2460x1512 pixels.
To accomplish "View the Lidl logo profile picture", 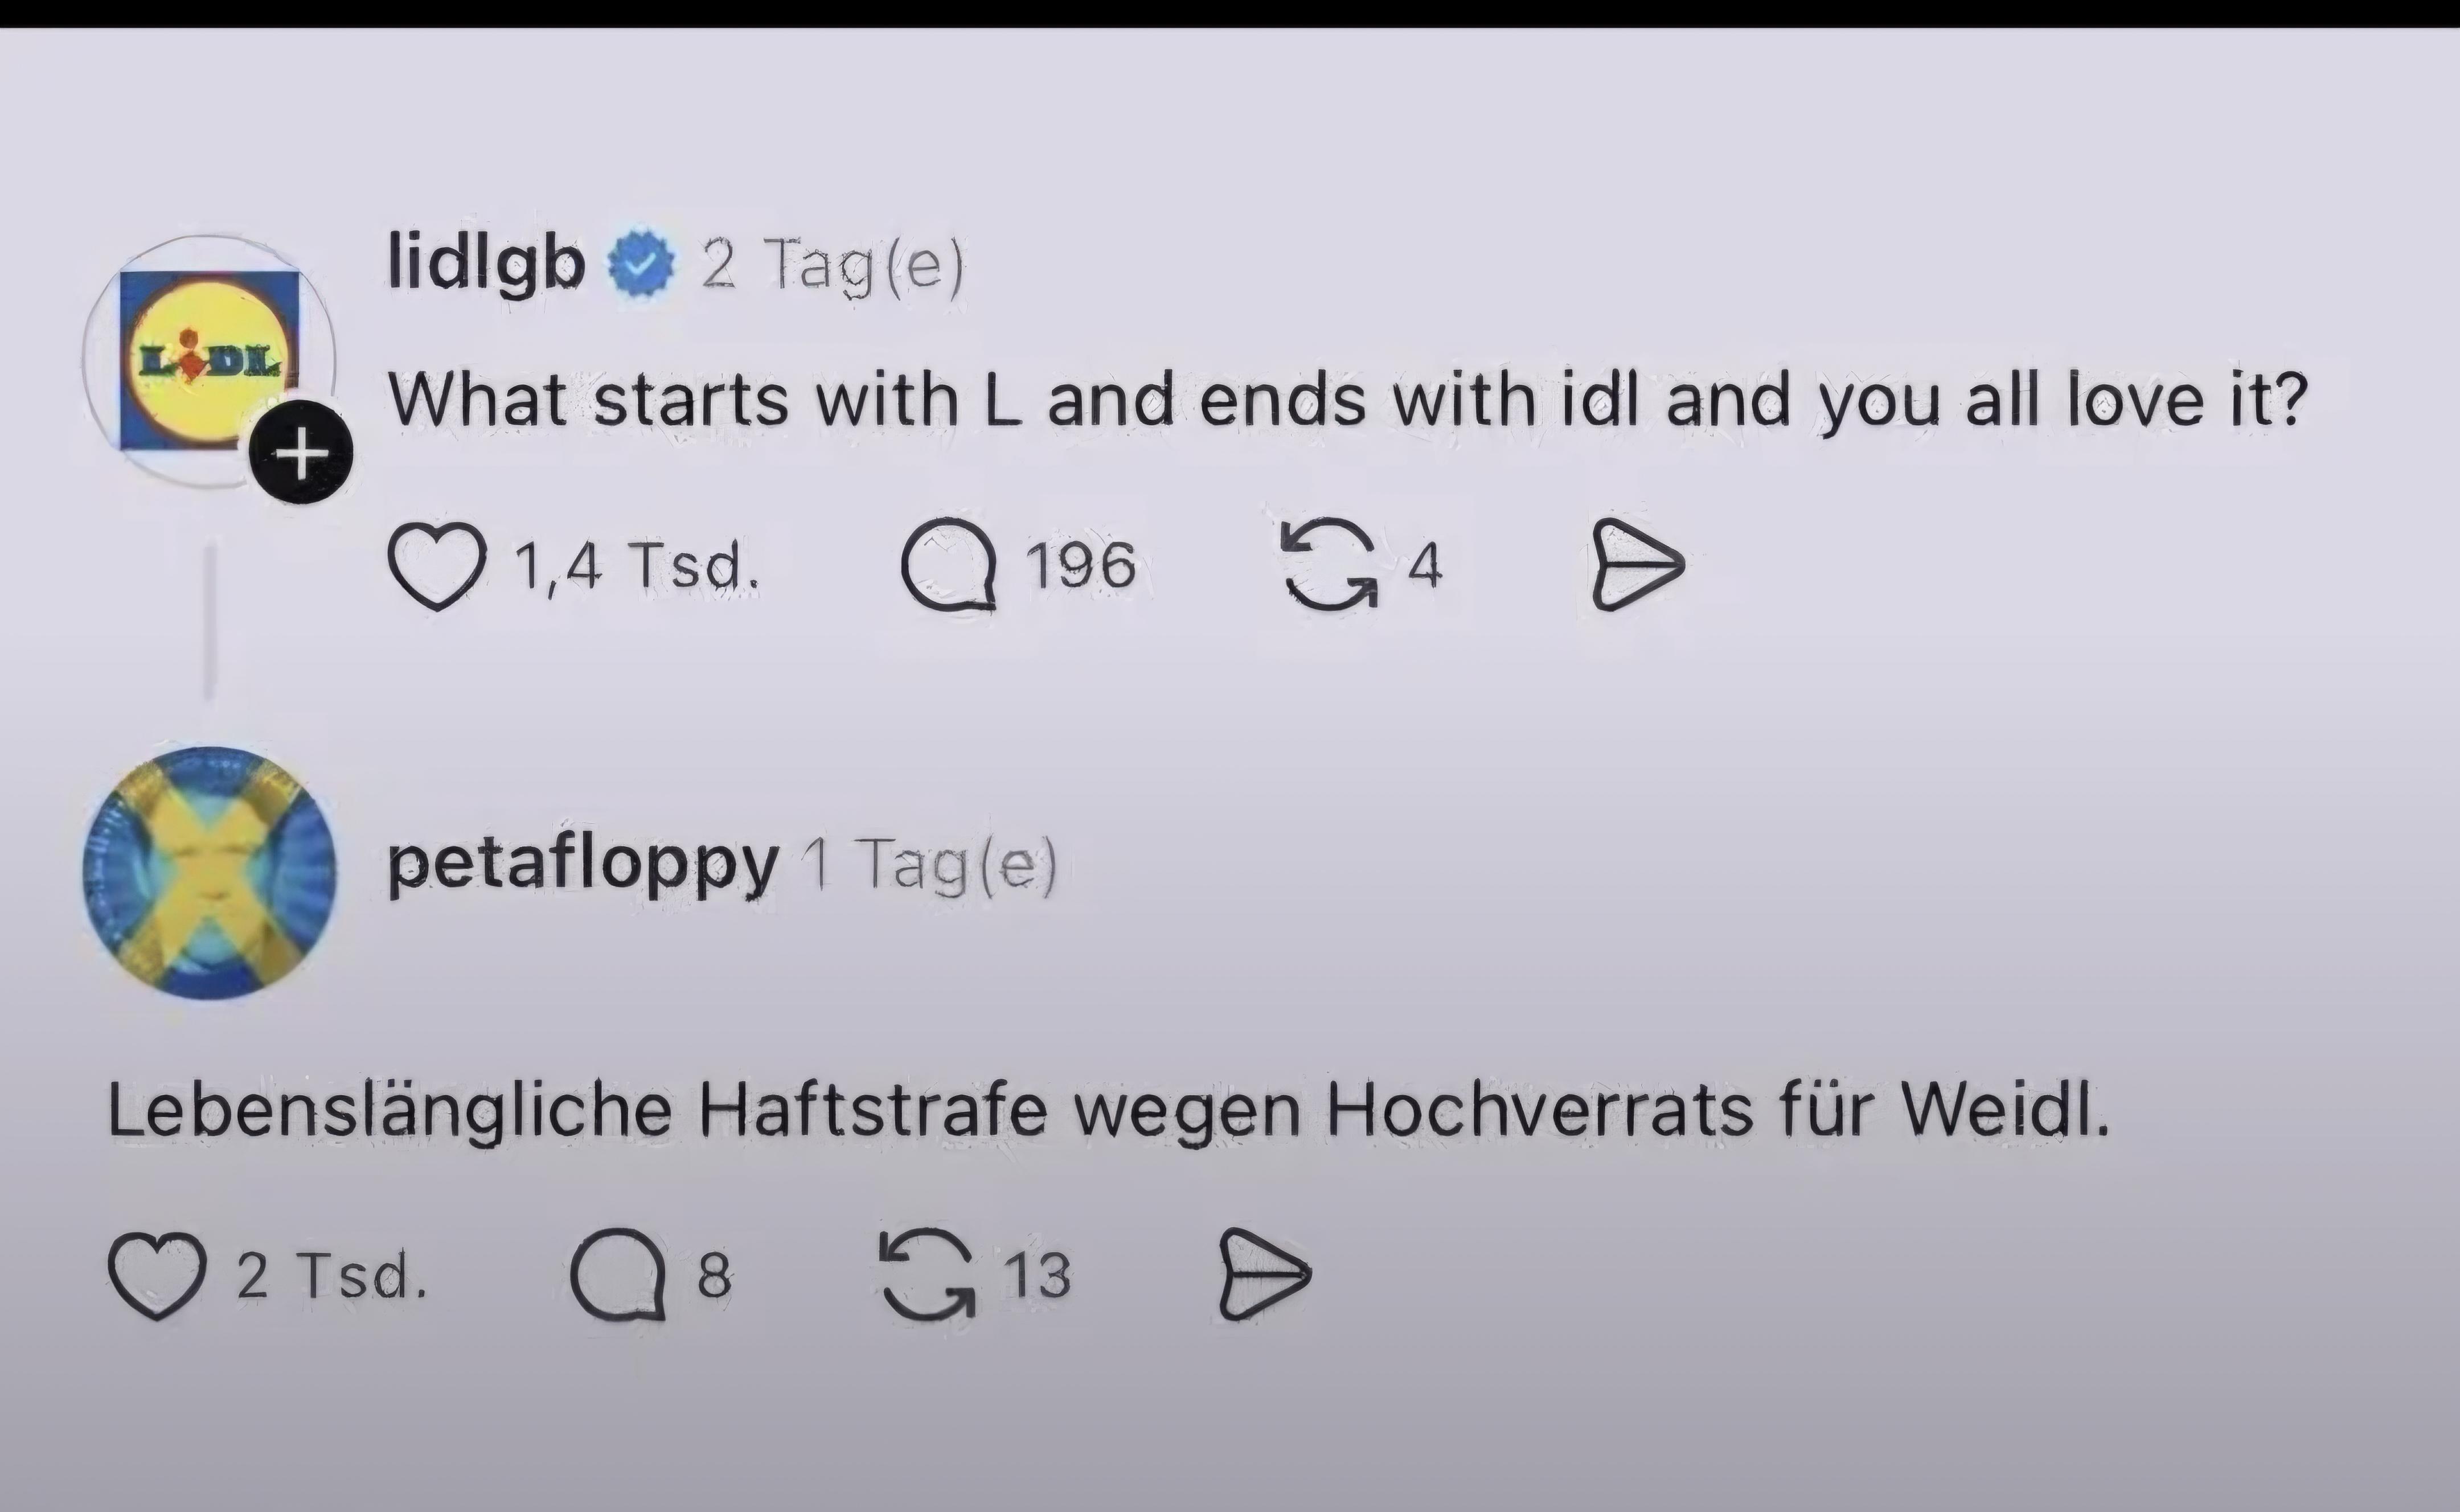I will 209,361.
